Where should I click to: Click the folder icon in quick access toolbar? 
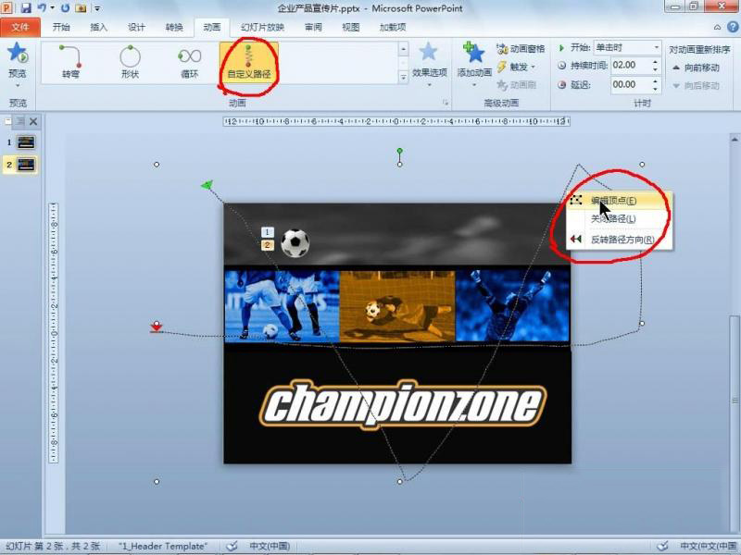pyautogui.click(x=81, y=8)
